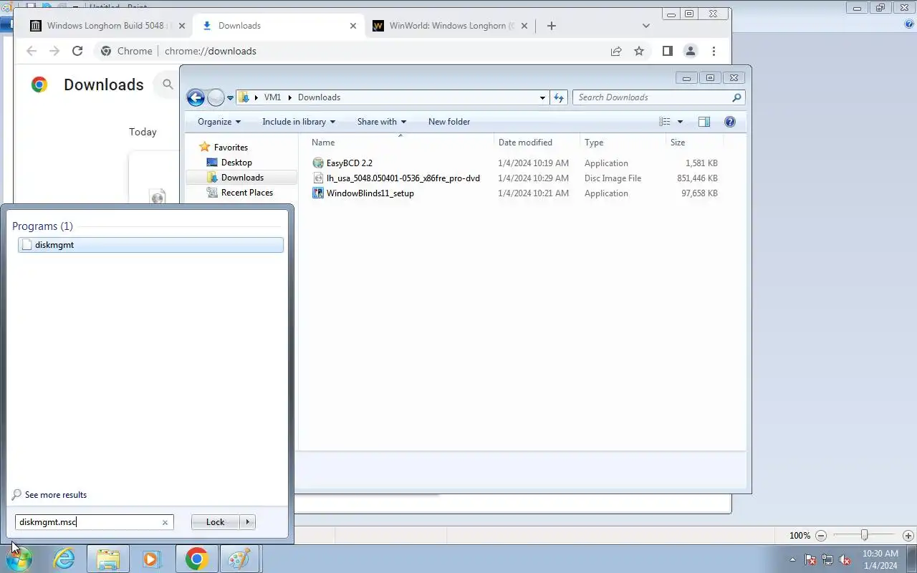Open the diskmgmt program result
The height and width of the screenshot is (573, 917).
click(x=150, y=245)
